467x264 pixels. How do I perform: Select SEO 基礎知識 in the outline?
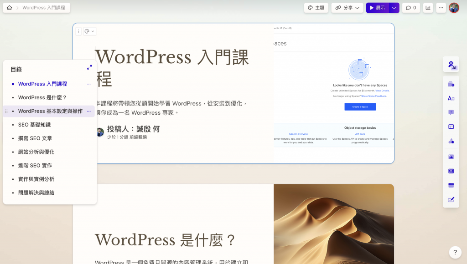(x=34, y=125)
